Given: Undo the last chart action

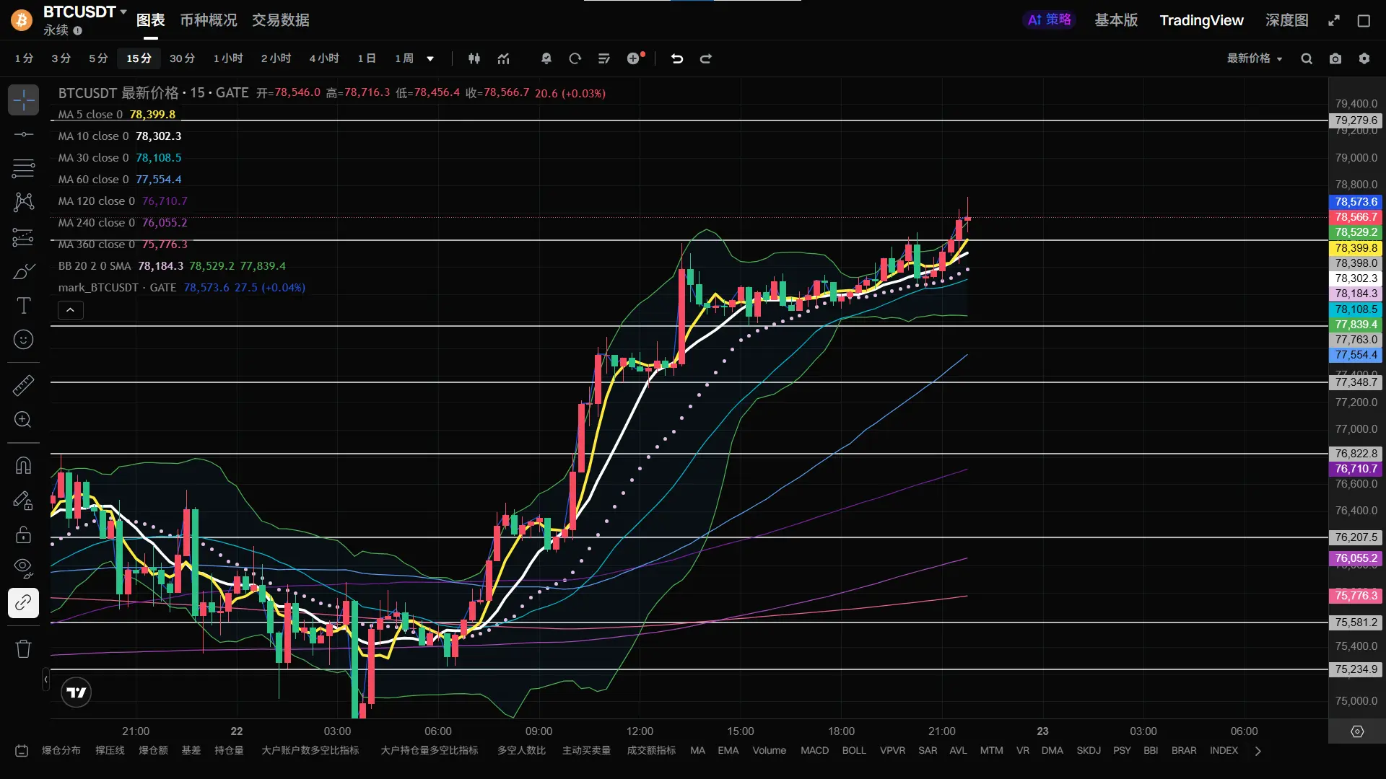Looking at the screenshot, I should [677, 58].
